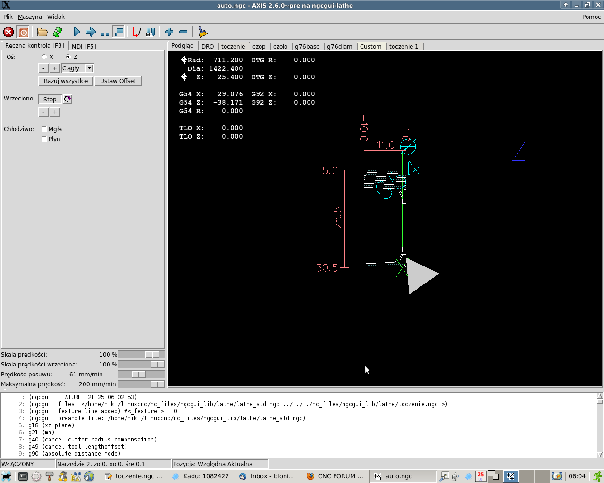Image resolution: width=604 pixels, height=483 pixels.
Task: Toggle optional pause M1 icon
Action: (151, 32)
